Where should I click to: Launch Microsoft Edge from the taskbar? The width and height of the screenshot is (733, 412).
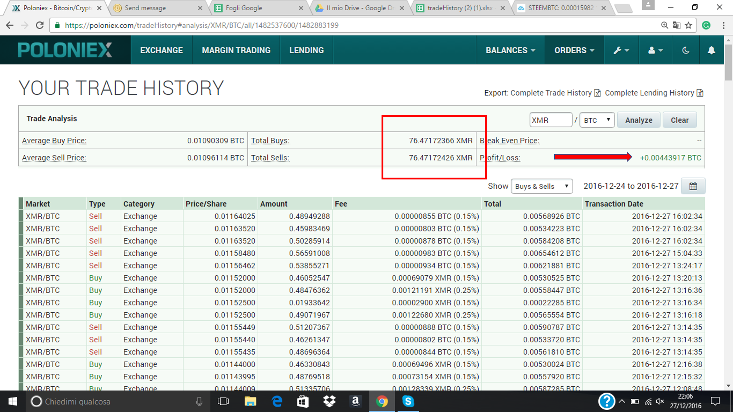tap(277, 401)
